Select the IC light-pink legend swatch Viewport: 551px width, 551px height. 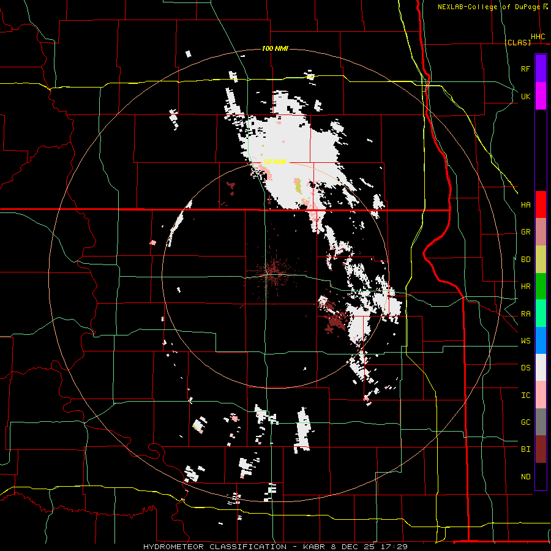pos(541,395)
